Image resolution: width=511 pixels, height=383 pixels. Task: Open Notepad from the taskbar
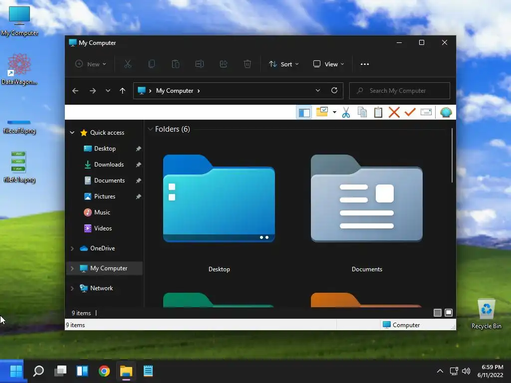[148, 371]
